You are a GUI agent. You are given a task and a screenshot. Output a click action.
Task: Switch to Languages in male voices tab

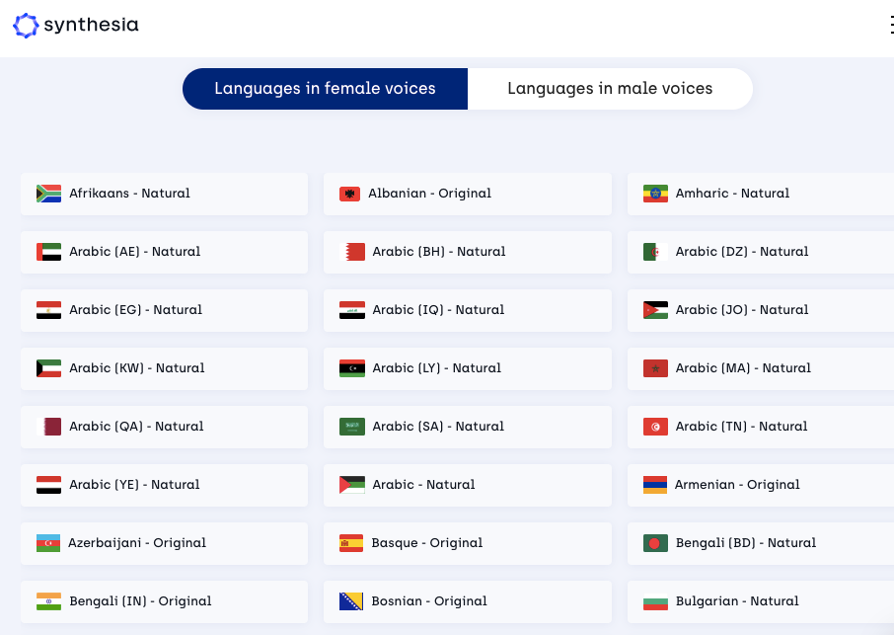(609, 89)
